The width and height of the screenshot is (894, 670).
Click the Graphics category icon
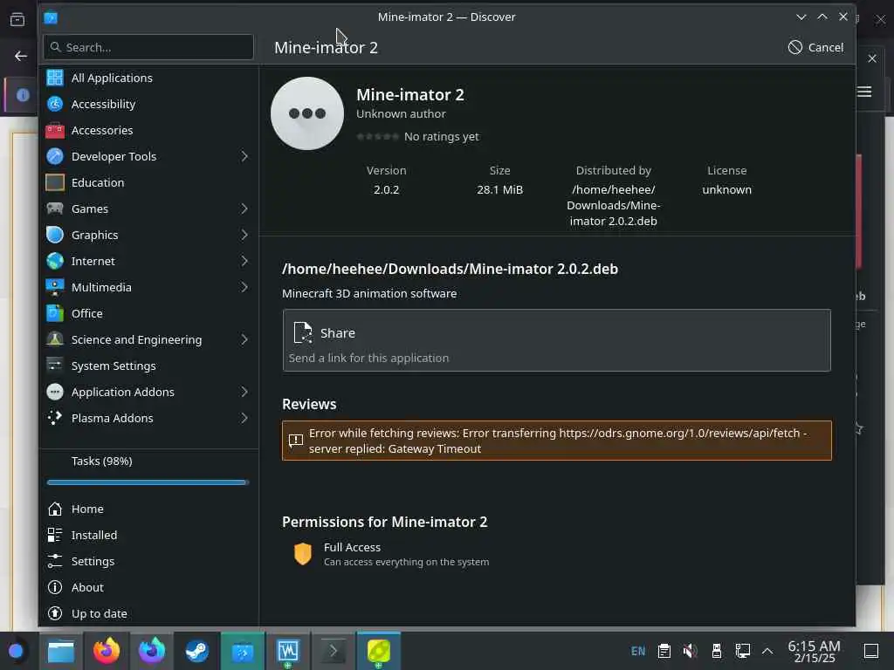[55, 235]
